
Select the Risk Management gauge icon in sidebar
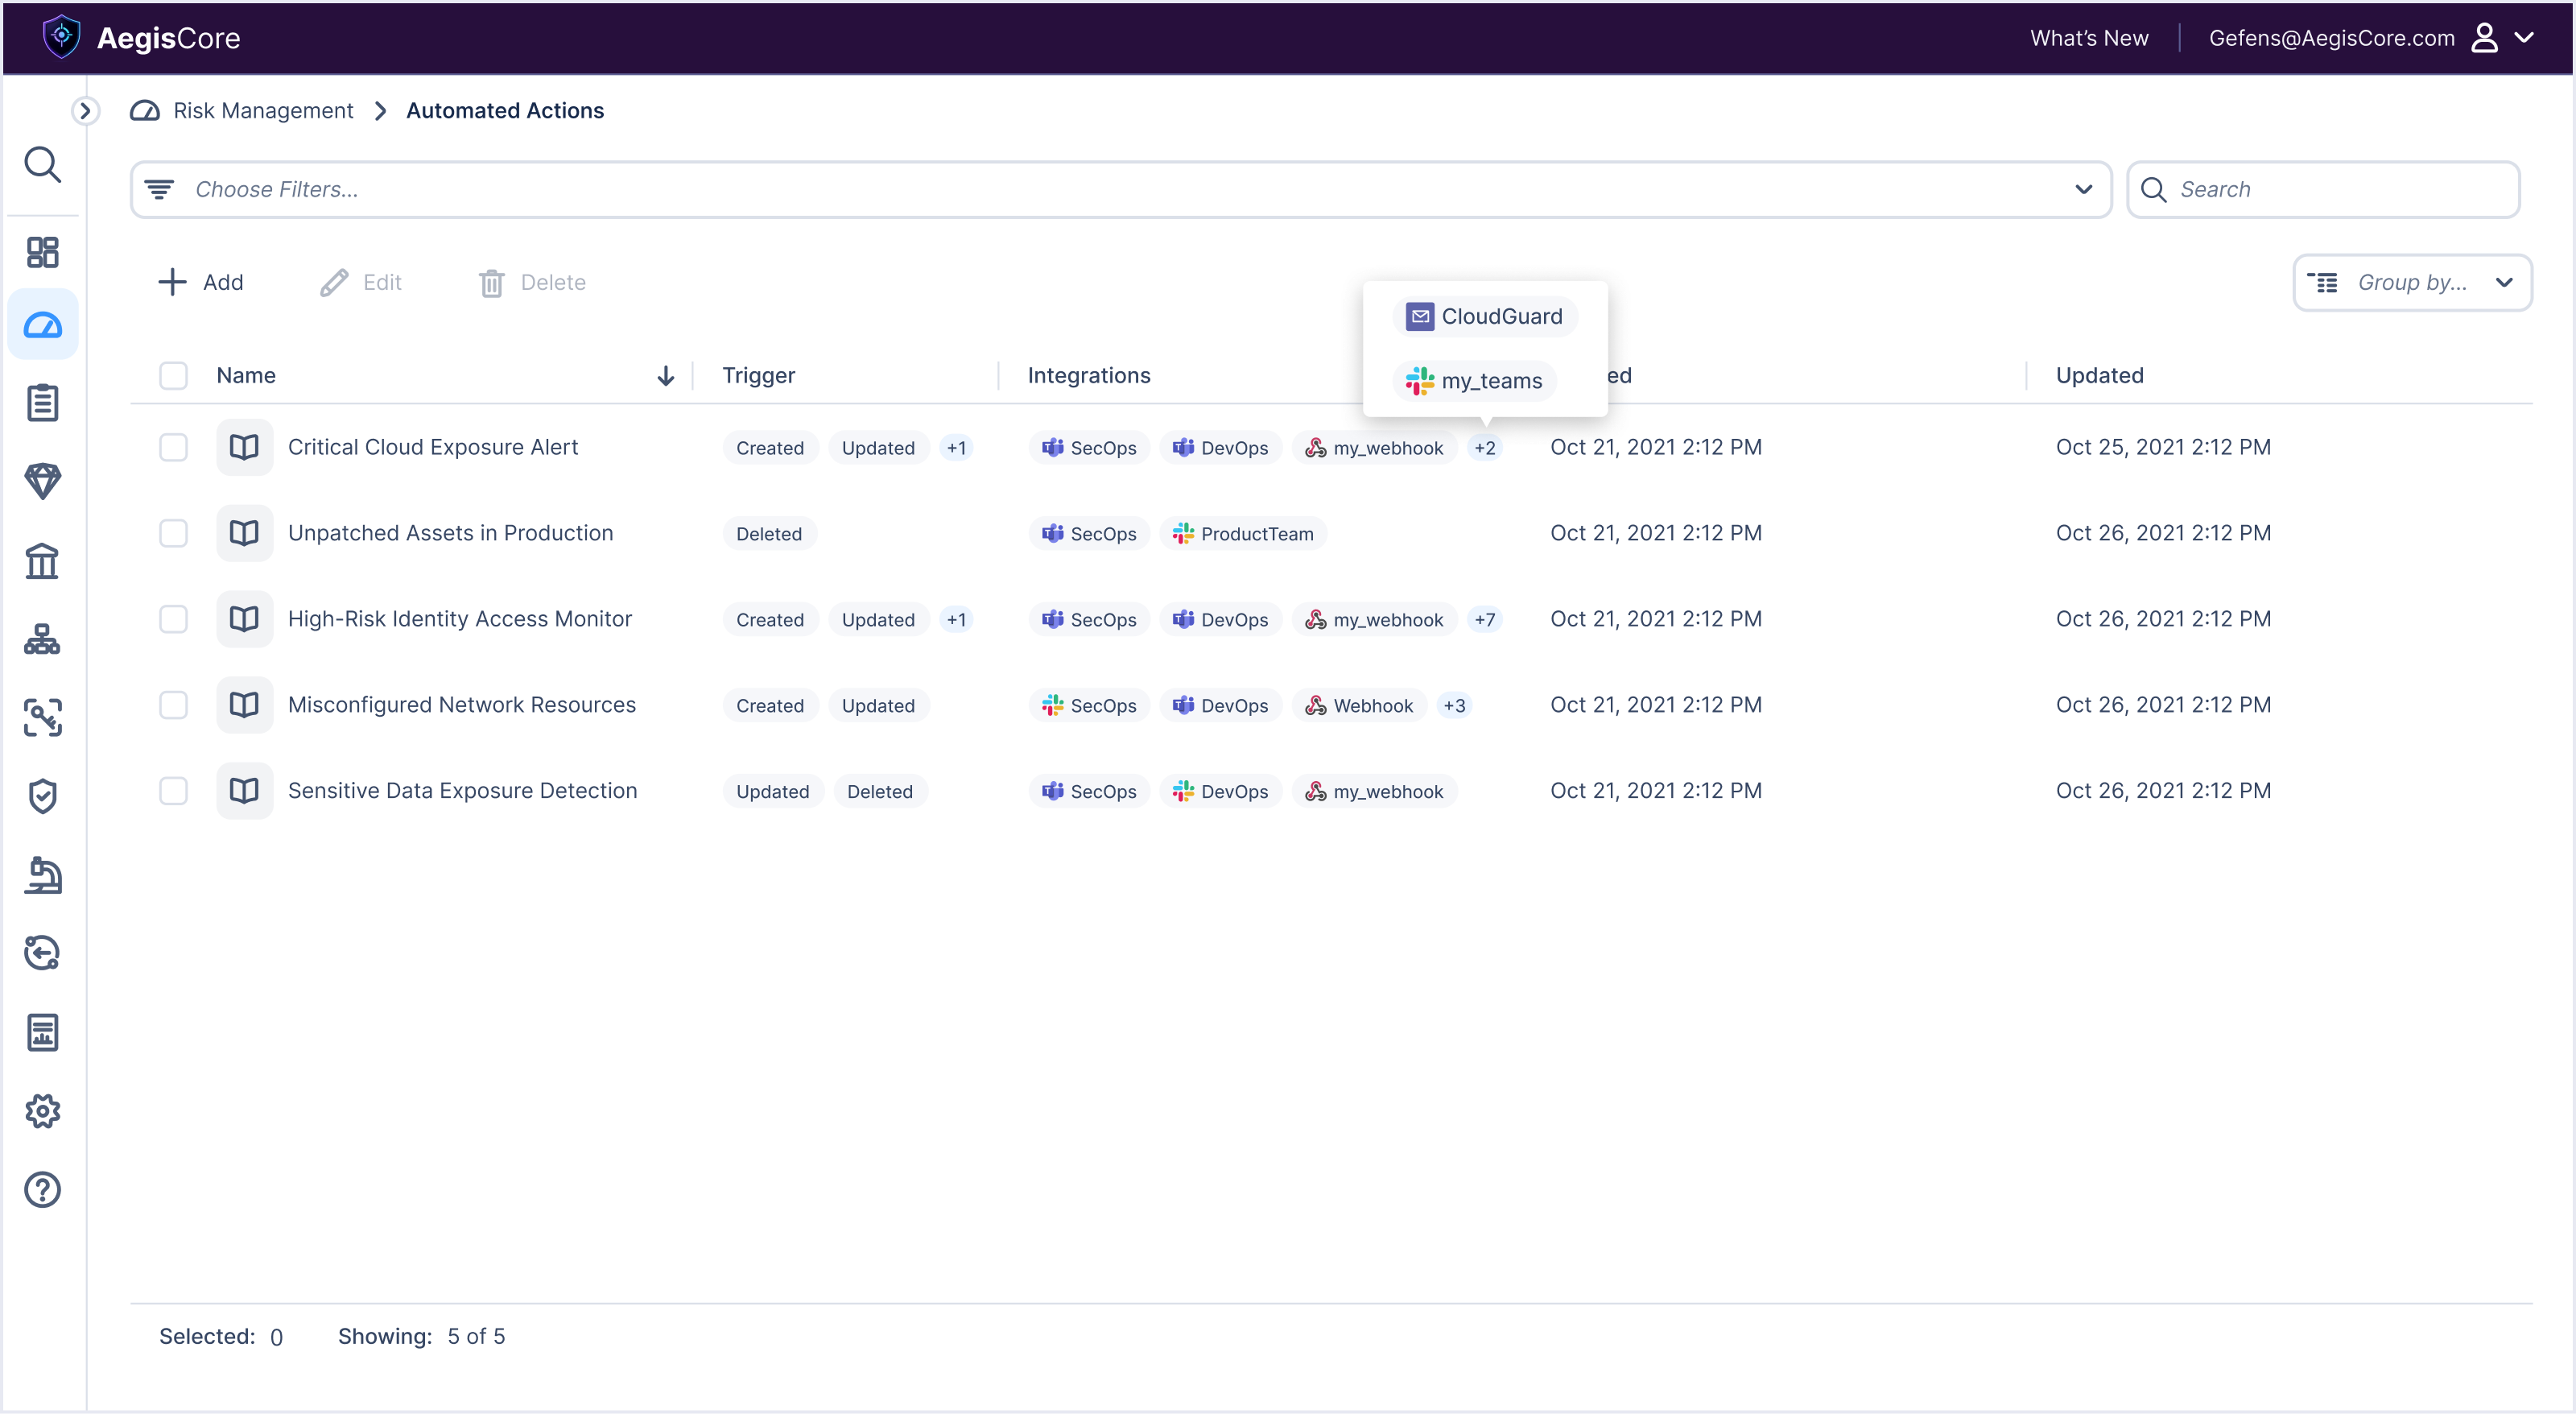point(42,325)
